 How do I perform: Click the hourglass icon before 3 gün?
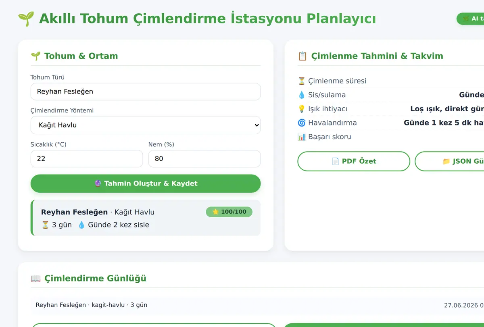click(45, 225)
